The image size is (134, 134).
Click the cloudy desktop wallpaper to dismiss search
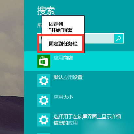[12, 43]
